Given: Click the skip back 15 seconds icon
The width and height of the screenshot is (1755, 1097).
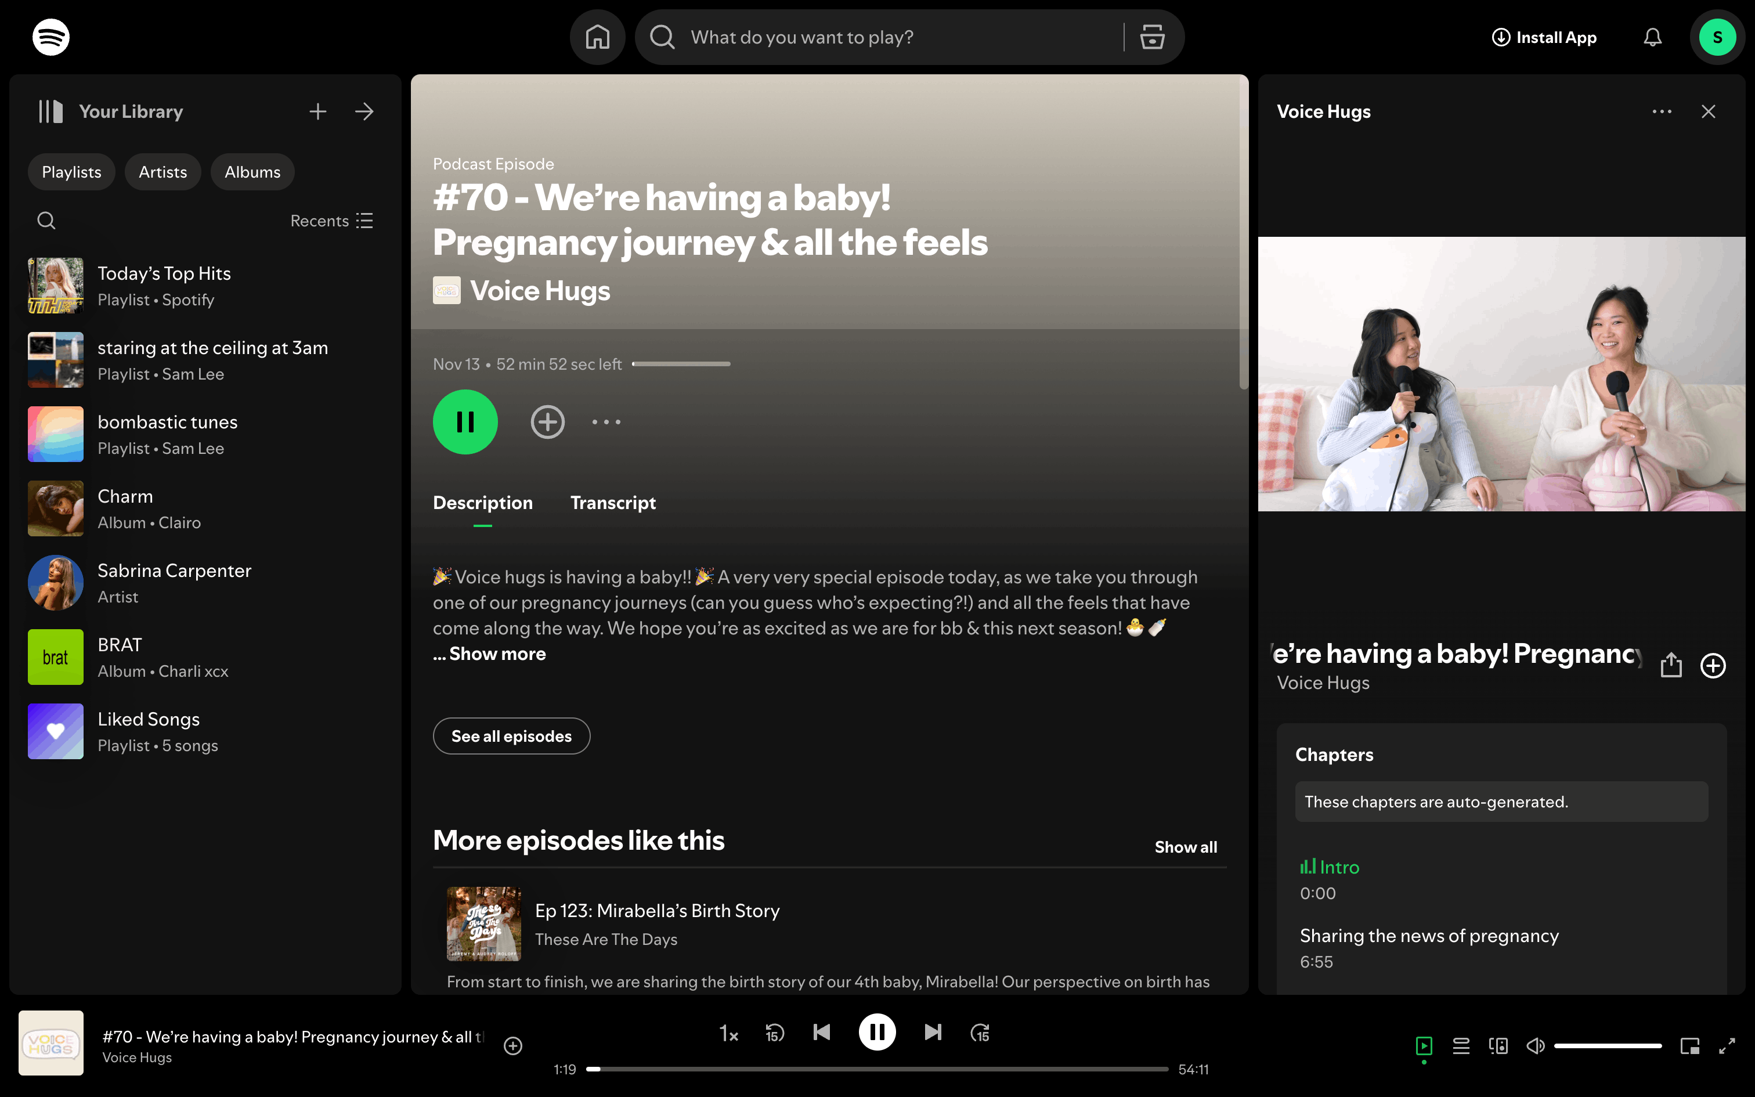Looking at the screenshot, I should coord(775,1033).
